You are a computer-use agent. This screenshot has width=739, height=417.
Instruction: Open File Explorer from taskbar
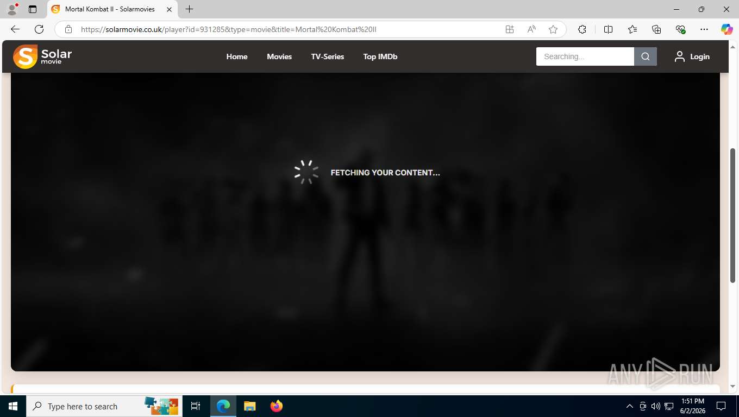tap(250, 406)
